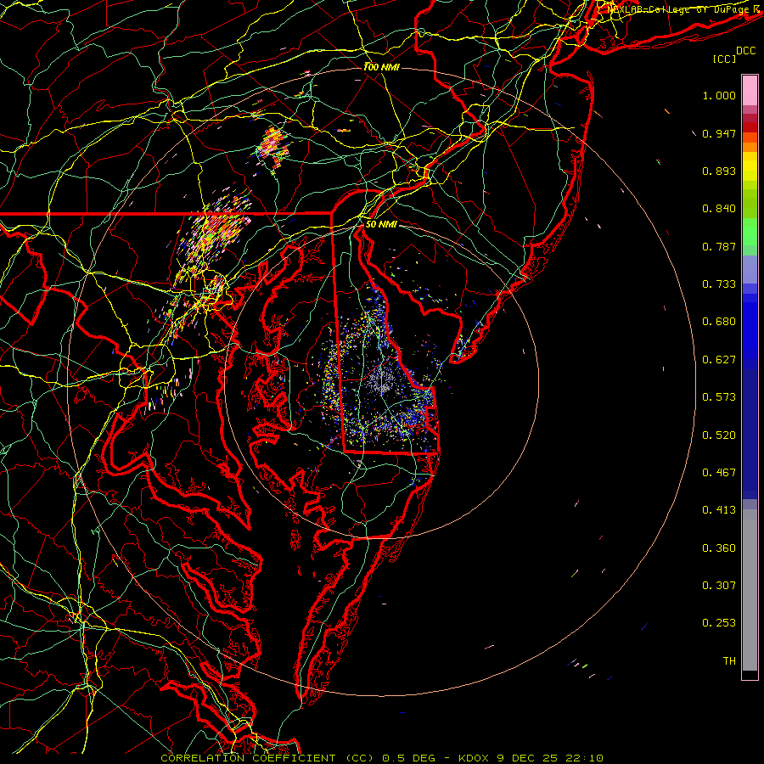Select the 0.253 legend value
Image resolution: width=764 pixels, height=764 pixels.
coord(719,623)
